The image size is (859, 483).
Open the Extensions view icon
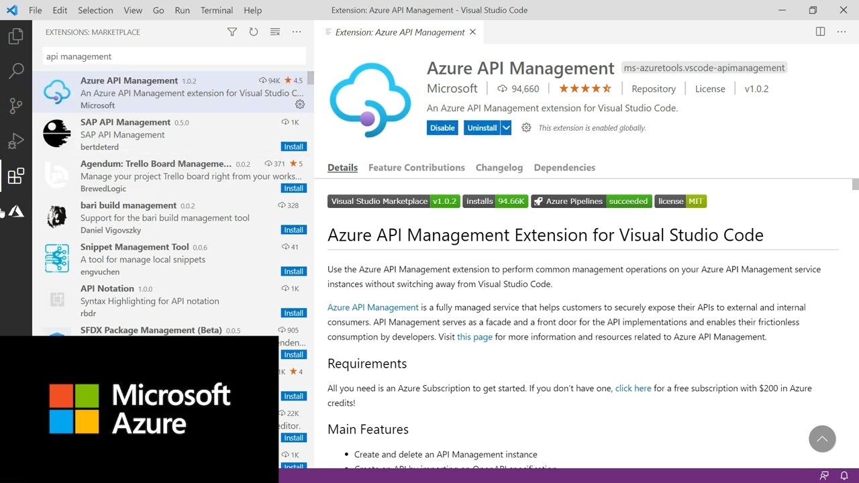tap(15, 176)
